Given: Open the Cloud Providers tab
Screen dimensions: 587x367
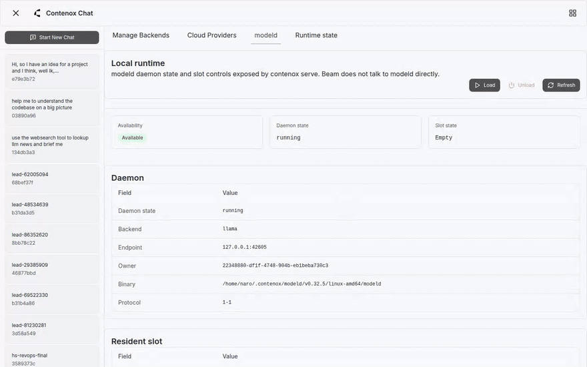Looking at the screenshot, I should 212,35.
